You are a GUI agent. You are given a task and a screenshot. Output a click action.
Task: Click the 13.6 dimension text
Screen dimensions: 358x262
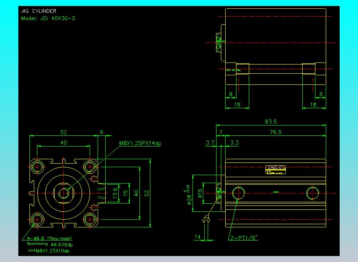pos(115,193)
